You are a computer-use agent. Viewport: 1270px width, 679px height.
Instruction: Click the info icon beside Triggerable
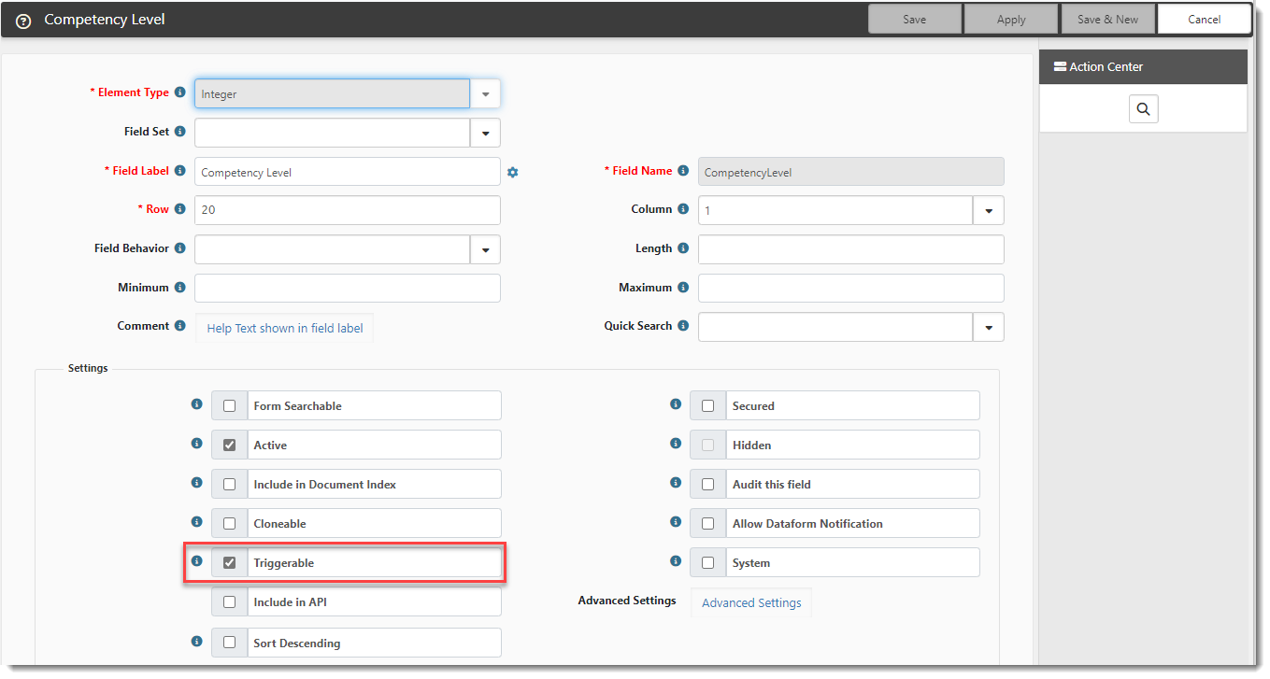coord(196,561)
